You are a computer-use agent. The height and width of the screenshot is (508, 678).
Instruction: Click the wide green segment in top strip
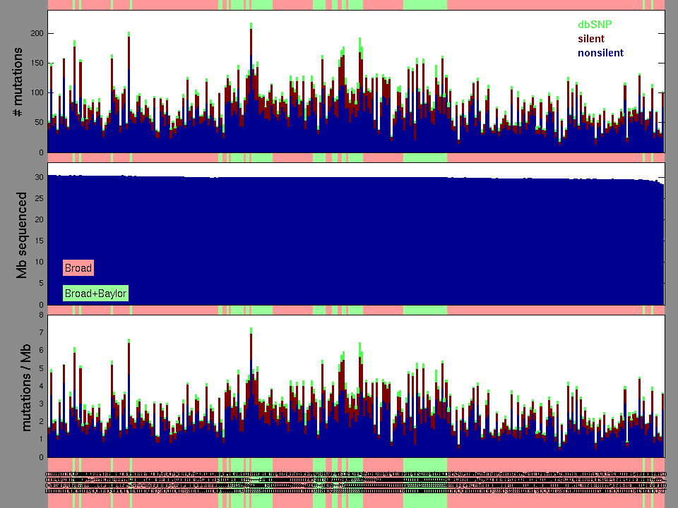pos(424,5)
